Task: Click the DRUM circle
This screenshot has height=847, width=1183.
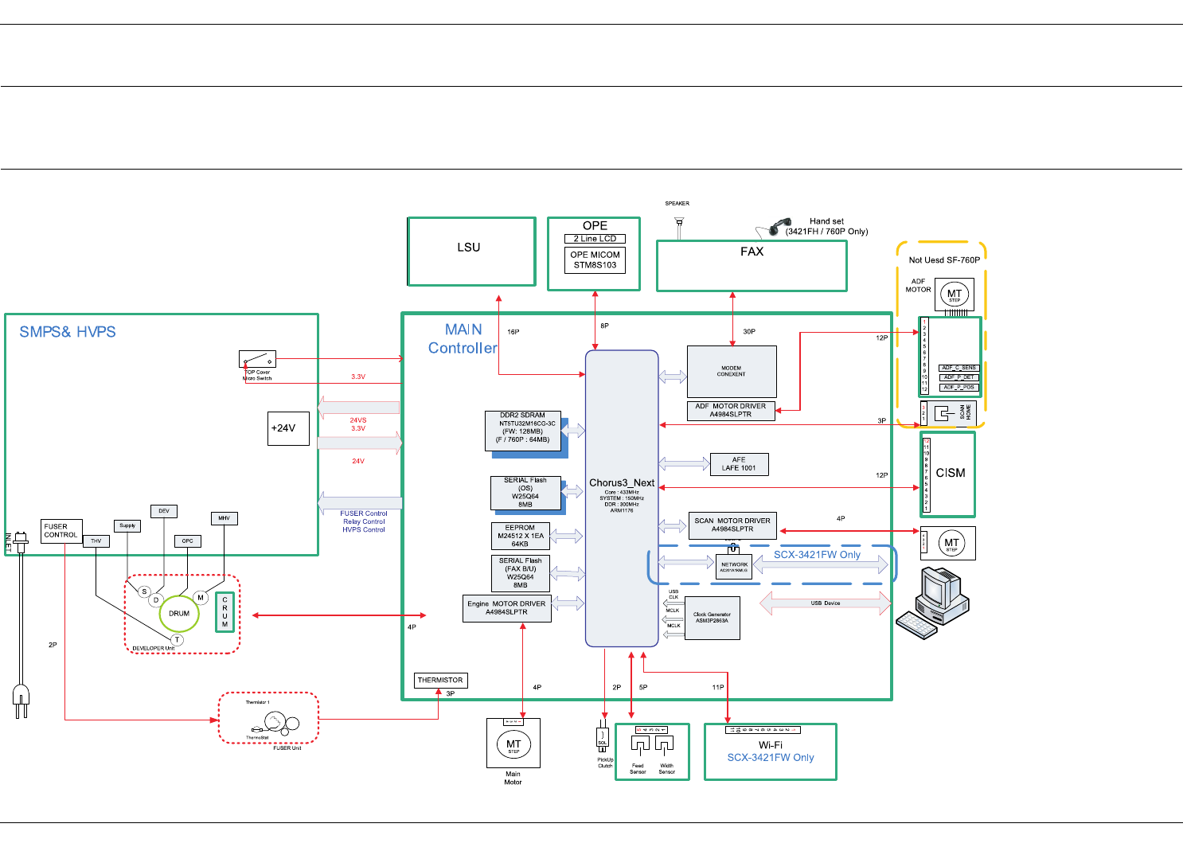Action: (179, 614)
